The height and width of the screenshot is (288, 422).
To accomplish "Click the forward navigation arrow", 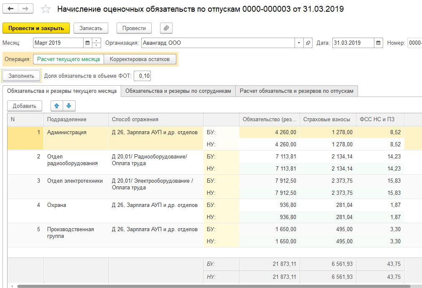I will 25,9.
